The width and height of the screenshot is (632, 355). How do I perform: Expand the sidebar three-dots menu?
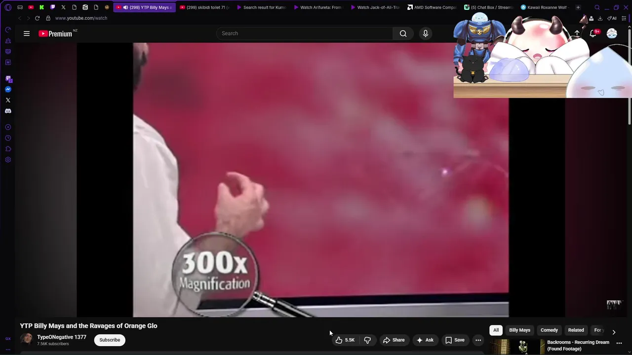pos(8,349)
